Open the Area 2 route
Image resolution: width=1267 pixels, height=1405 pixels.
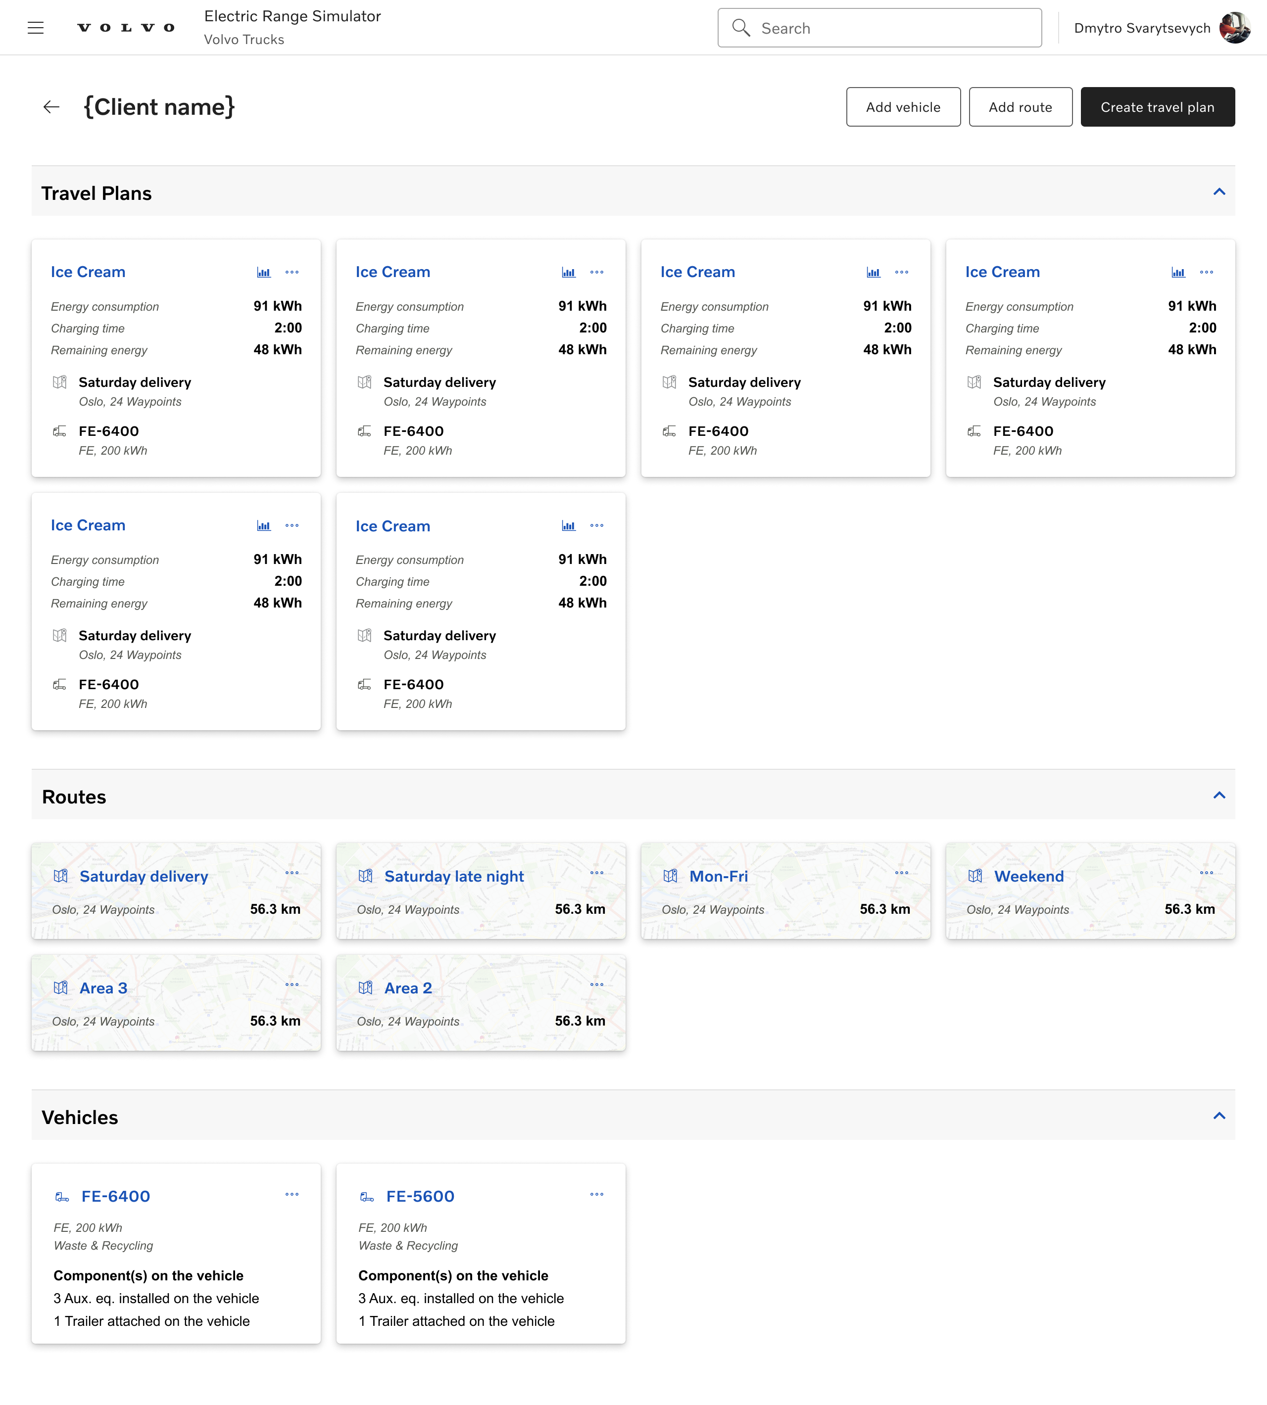click(x=408, y=988)
